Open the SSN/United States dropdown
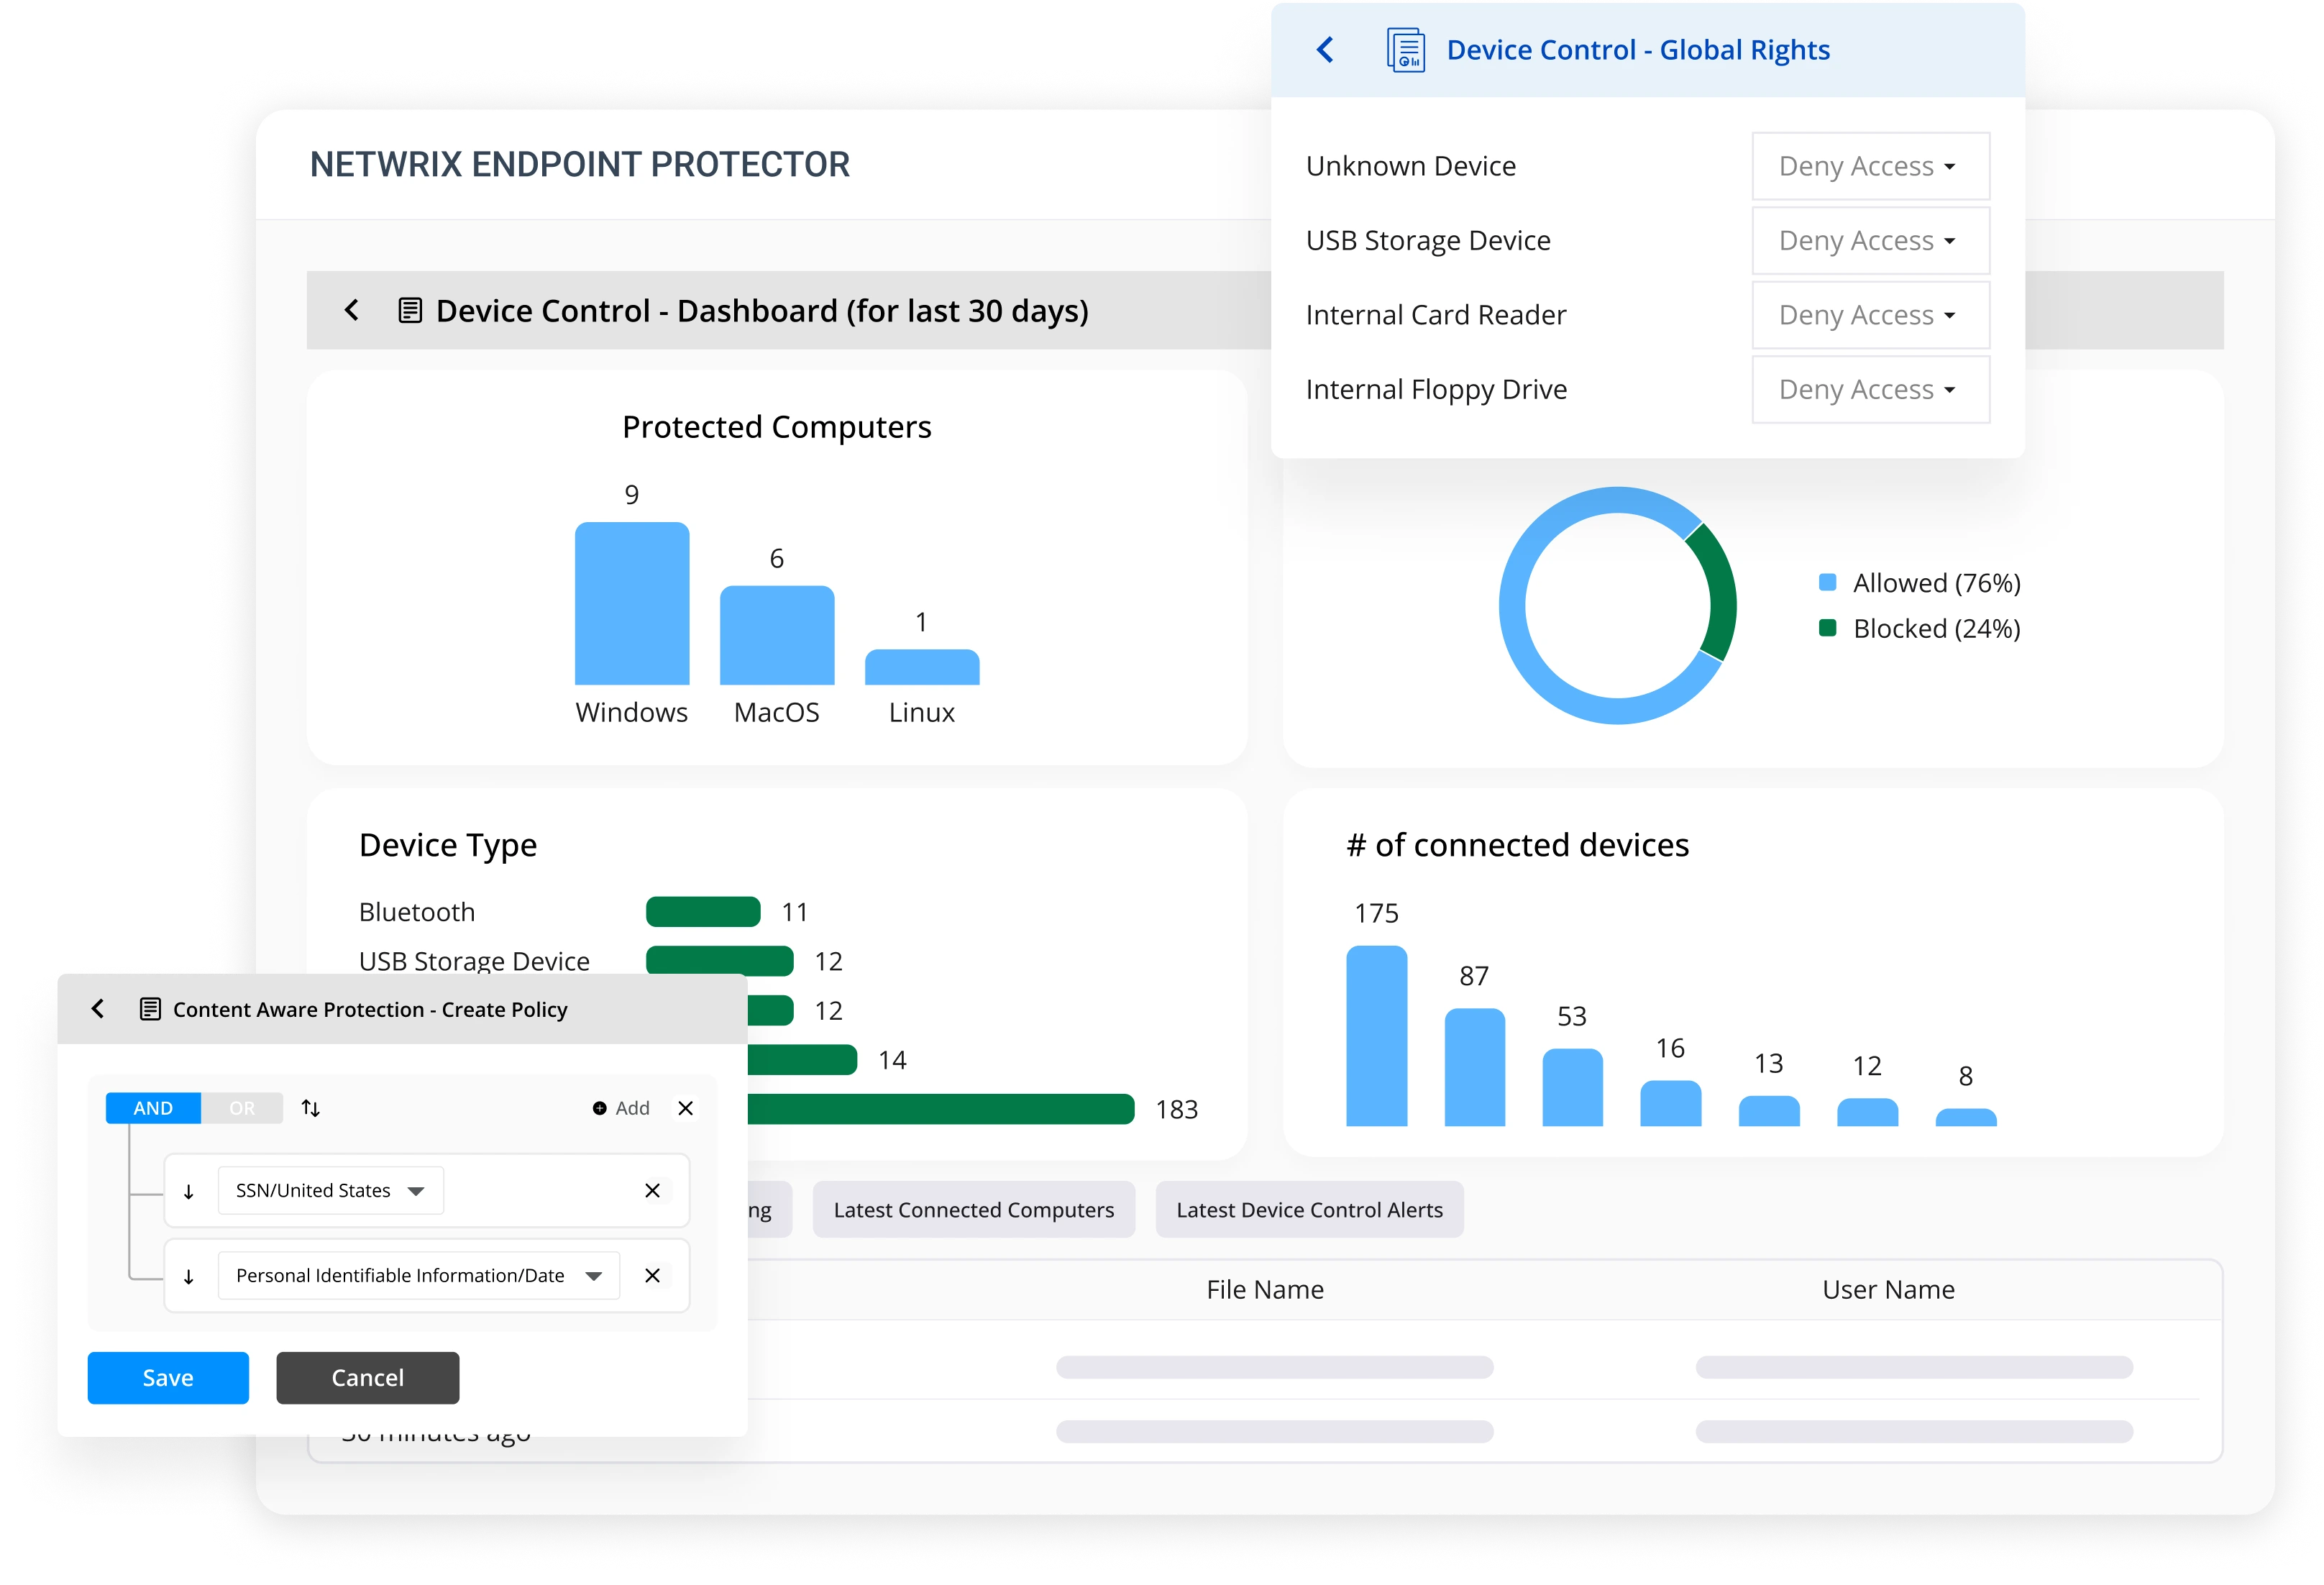The height and width of the screenshot is (1585, 2324). tap(330, 1190)
